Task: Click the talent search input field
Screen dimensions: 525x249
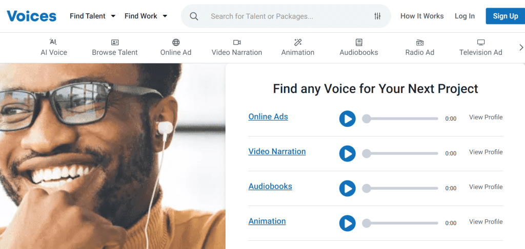Action: pyautogui.click(x=287, y=16)
